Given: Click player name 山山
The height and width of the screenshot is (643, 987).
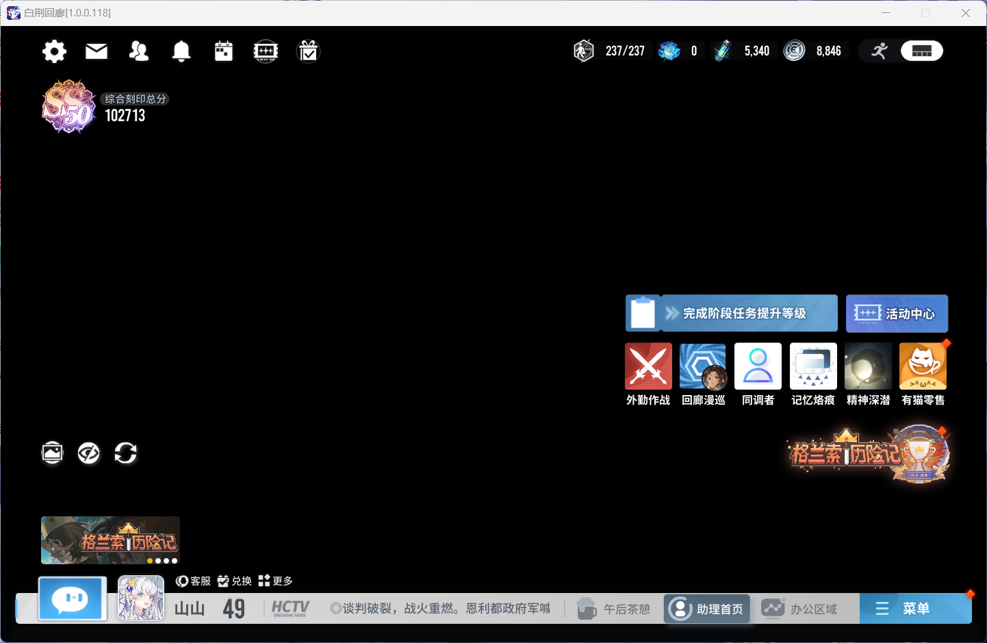Looking at the screenshot, I should point(190,608).
